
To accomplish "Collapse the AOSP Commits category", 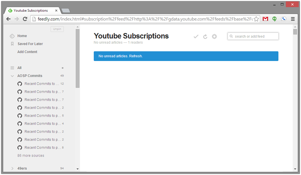I will click(12, 76).
